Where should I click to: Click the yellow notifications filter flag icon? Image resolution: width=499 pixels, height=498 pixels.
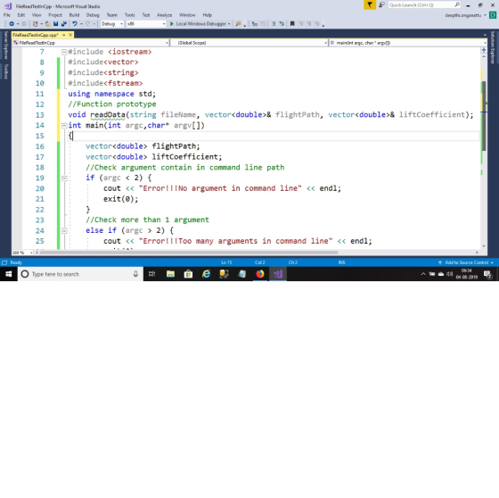tap(370, 4)
